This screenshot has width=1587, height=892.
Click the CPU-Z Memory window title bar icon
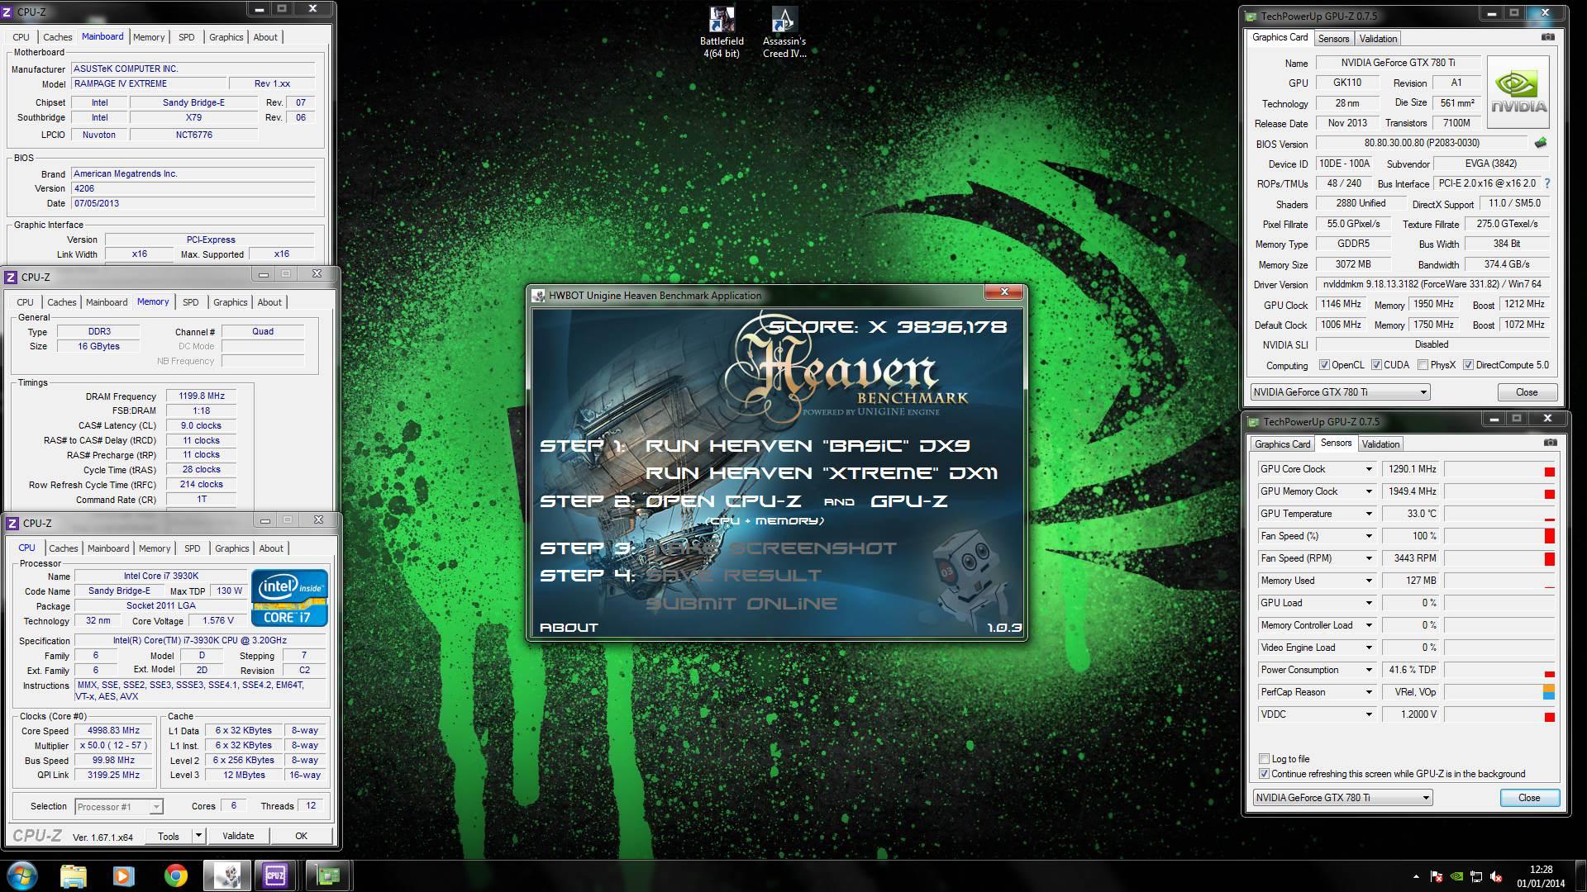[x=12, y=277]
